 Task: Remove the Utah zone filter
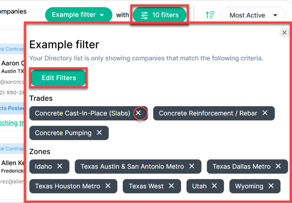coord(214,186)
